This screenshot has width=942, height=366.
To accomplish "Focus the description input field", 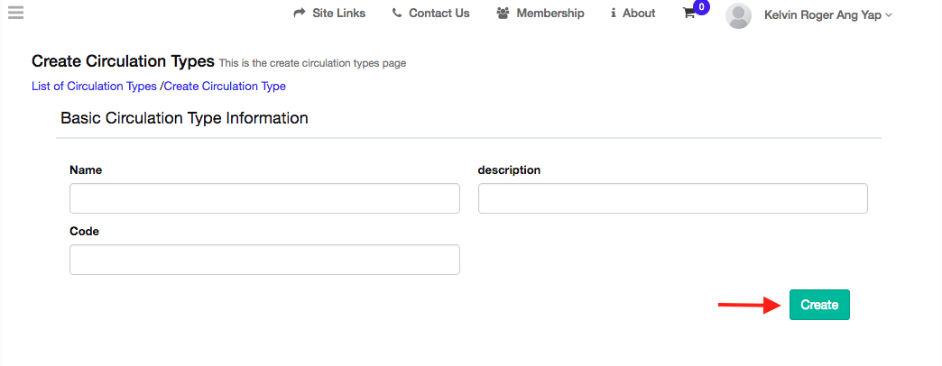I will point(673,198).
